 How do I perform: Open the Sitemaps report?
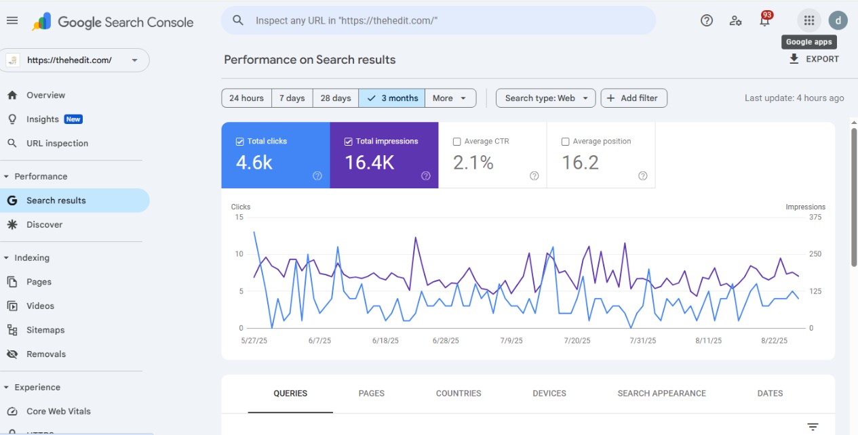[45, 329]
